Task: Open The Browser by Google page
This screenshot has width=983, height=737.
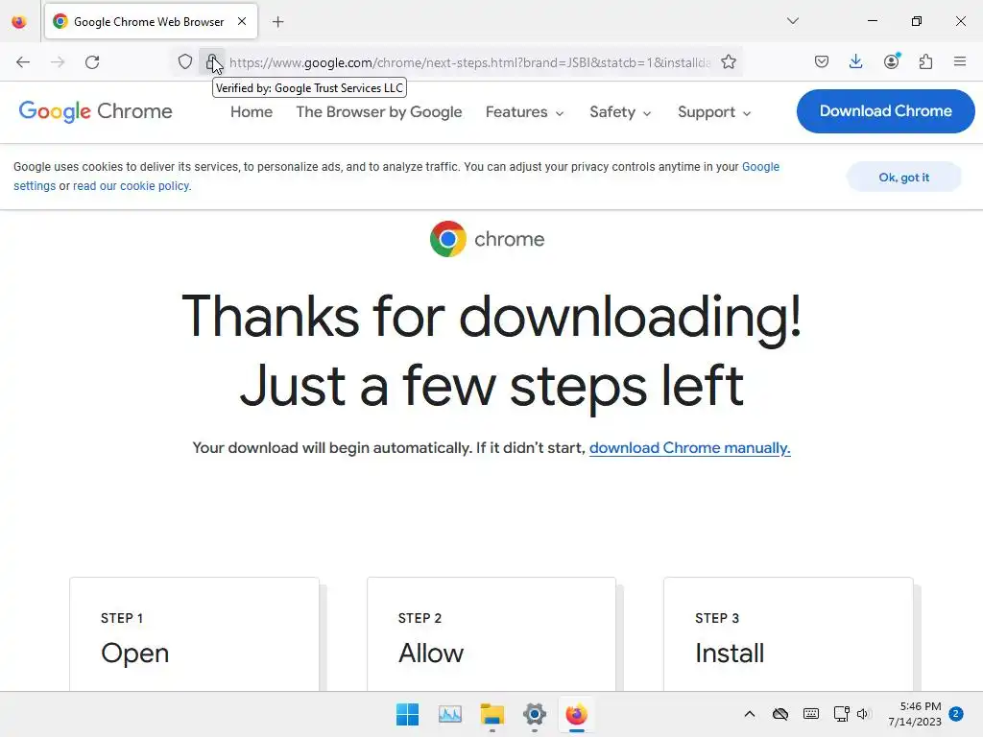Action: [379, 112]
